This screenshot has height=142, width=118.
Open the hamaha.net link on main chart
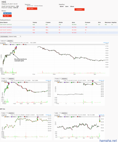point(106,43)
